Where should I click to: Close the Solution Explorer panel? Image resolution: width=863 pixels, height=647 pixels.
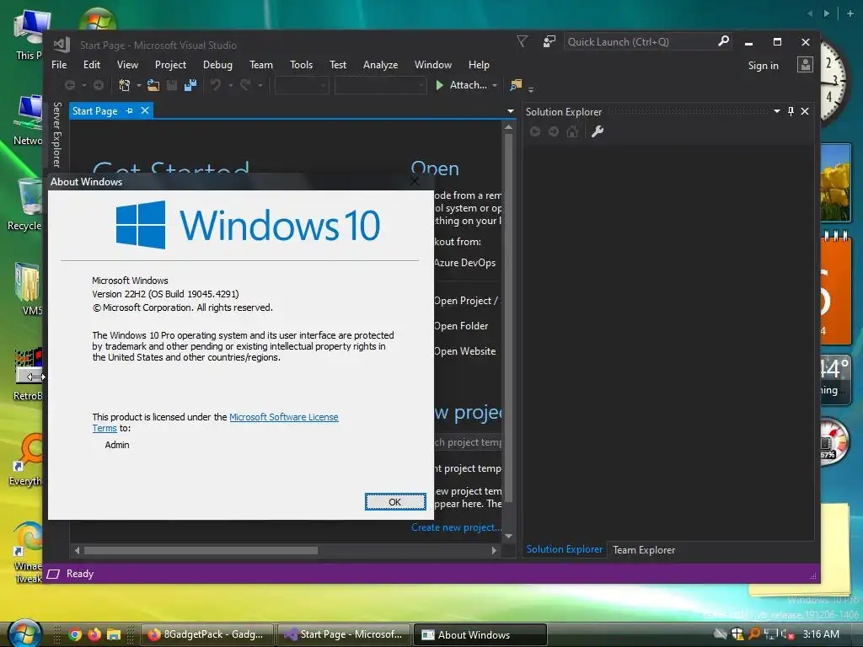coord(805,111)
